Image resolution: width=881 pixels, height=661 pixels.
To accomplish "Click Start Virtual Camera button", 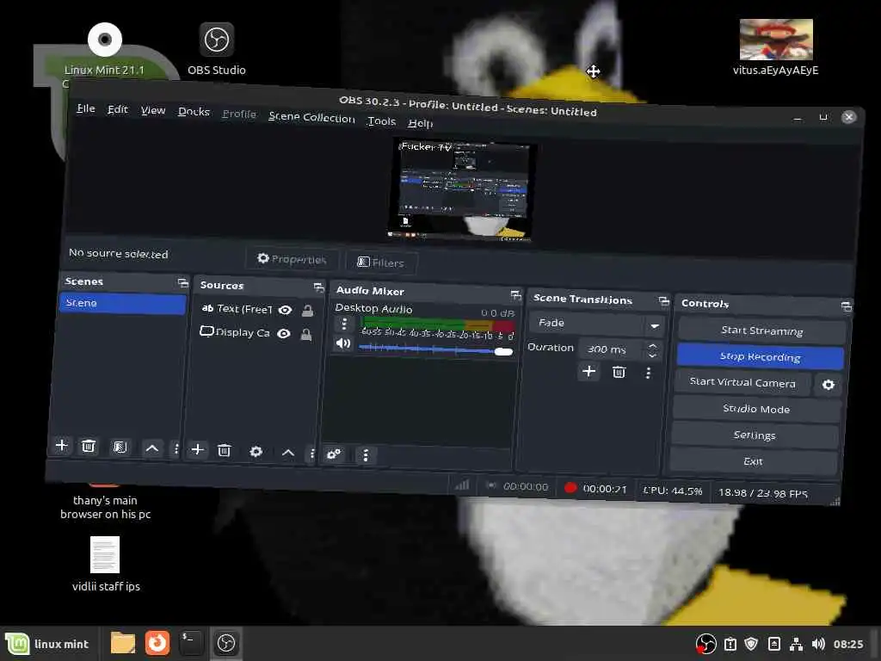I will click(742, 382).
